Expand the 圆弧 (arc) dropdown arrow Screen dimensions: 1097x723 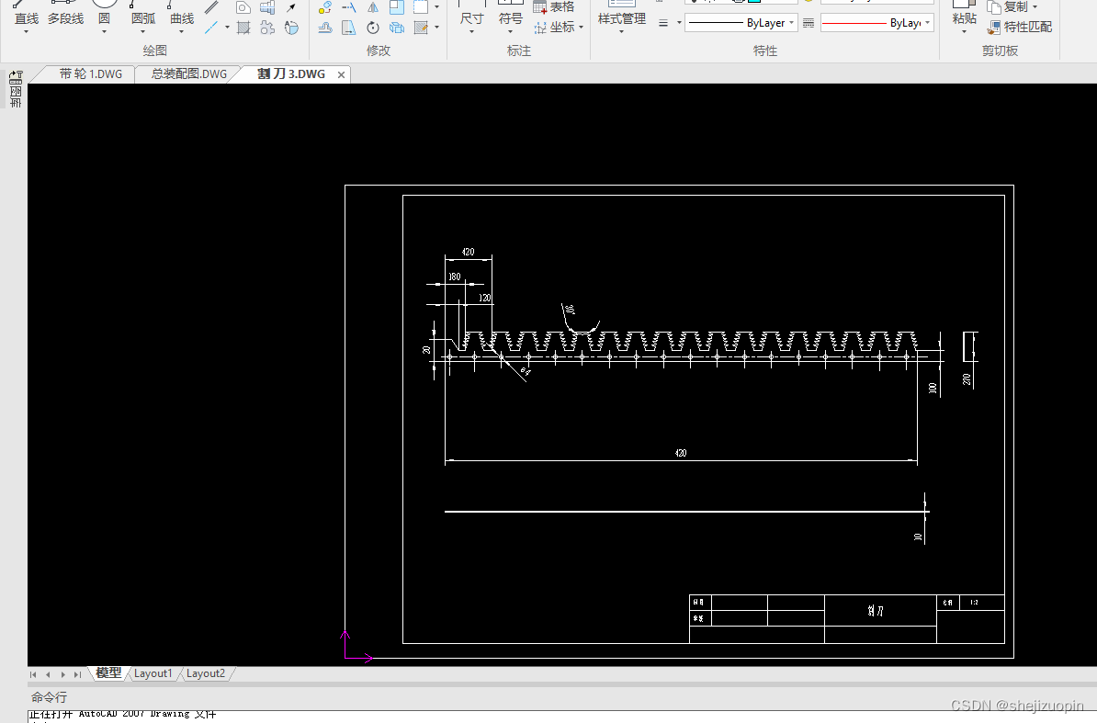[142, 31]
